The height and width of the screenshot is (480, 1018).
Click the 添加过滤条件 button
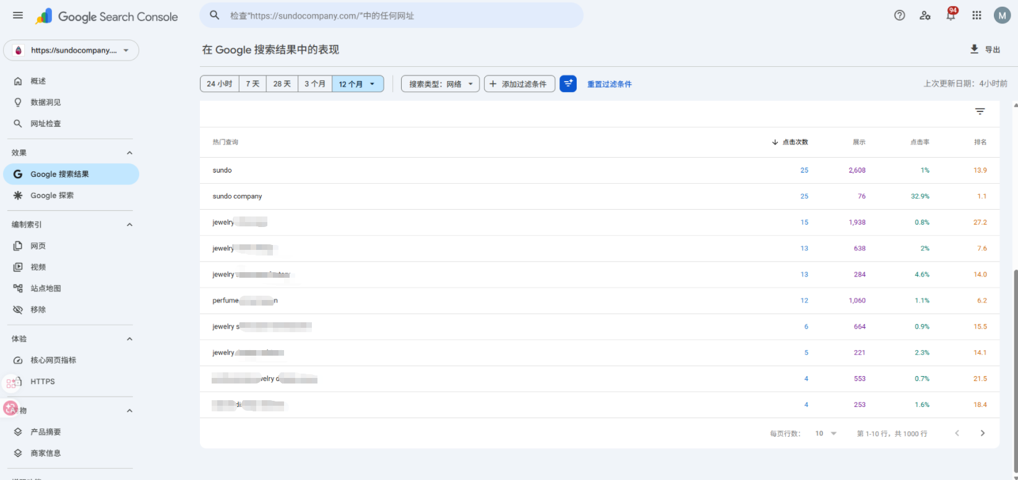click(x=519, y=84)
